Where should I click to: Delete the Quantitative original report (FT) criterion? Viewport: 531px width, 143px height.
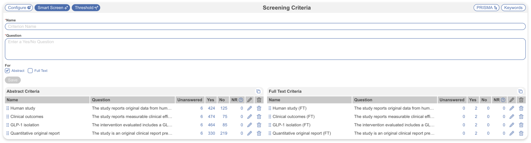pos(521,133)
